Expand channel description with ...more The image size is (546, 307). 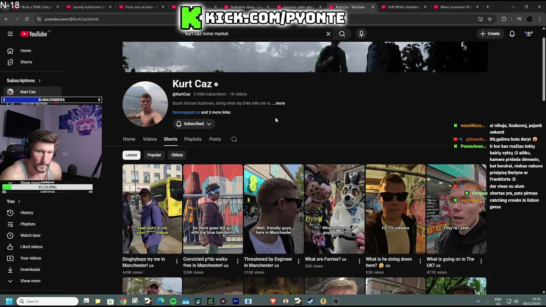click(279, 103)
